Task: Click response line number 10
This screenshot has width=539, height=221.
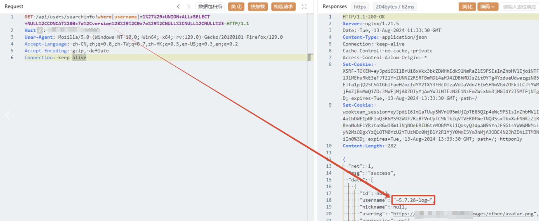Action: (328, 146)
